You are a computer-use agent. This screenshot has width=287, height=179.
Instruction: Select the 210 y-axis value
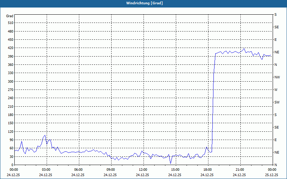[x=11, y=106]
